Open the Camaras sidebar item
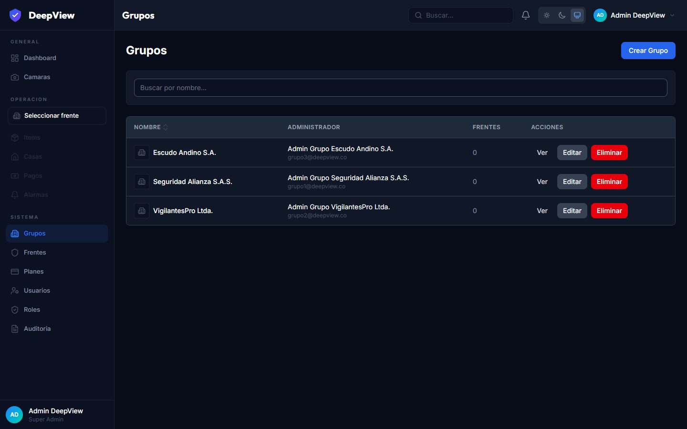 point(57,77)
